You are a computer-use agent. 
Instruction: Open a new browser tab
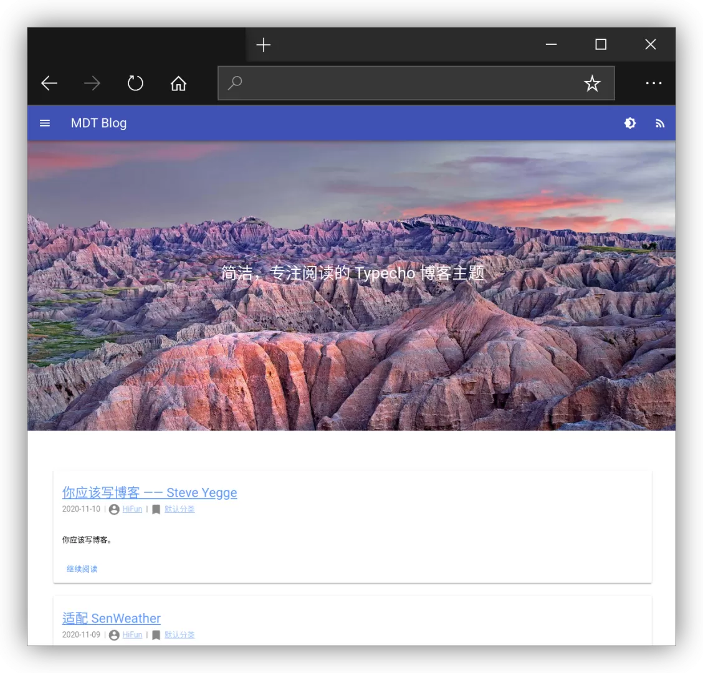(264, 45)
